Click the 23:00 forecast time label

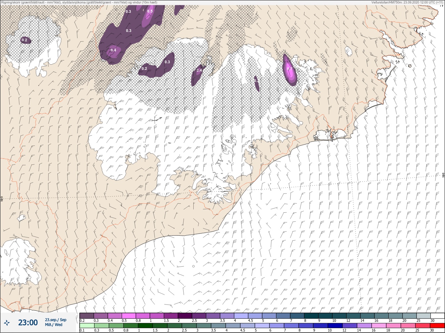pos(28,323)
